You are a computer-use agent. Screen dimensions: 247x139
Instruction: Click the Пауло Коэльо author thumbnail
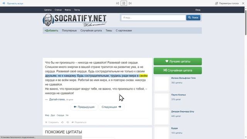[162, 100]
